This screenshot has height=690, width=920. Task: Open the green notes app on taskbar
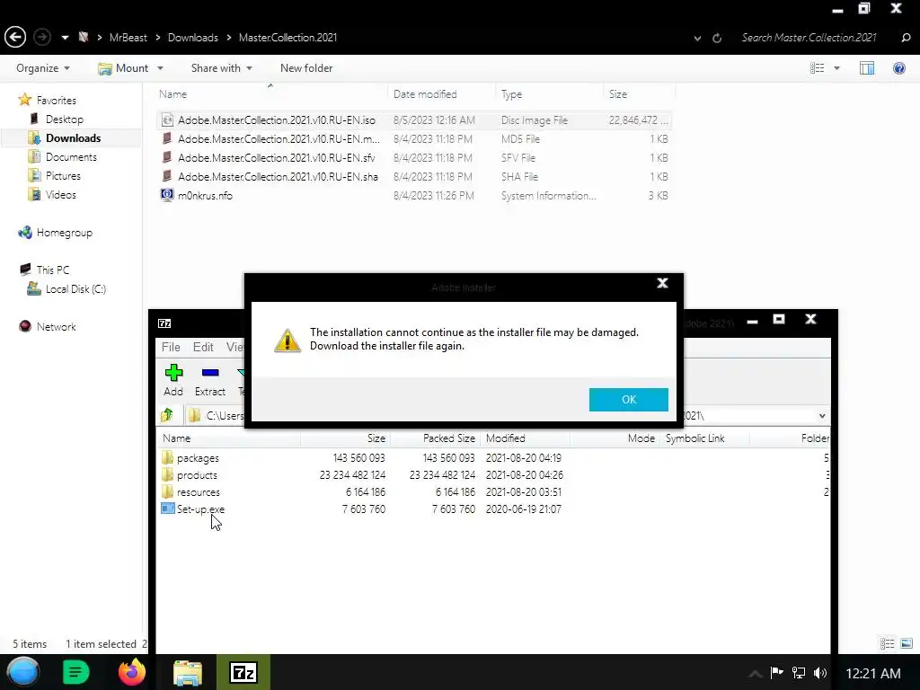pyautogui.click(x=75, y=672)
